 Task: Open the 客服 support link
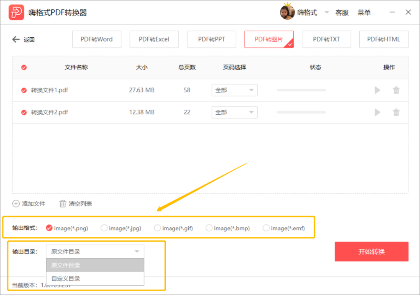[342, 13]
